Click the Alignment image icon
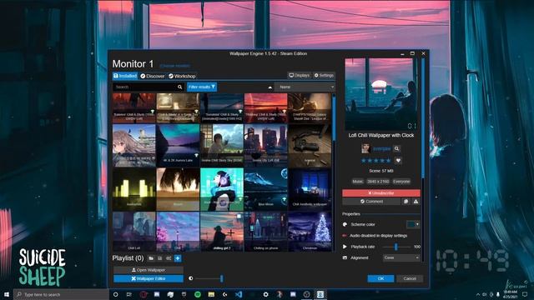This screenshot has width=534, height=300. pos(345,257)
